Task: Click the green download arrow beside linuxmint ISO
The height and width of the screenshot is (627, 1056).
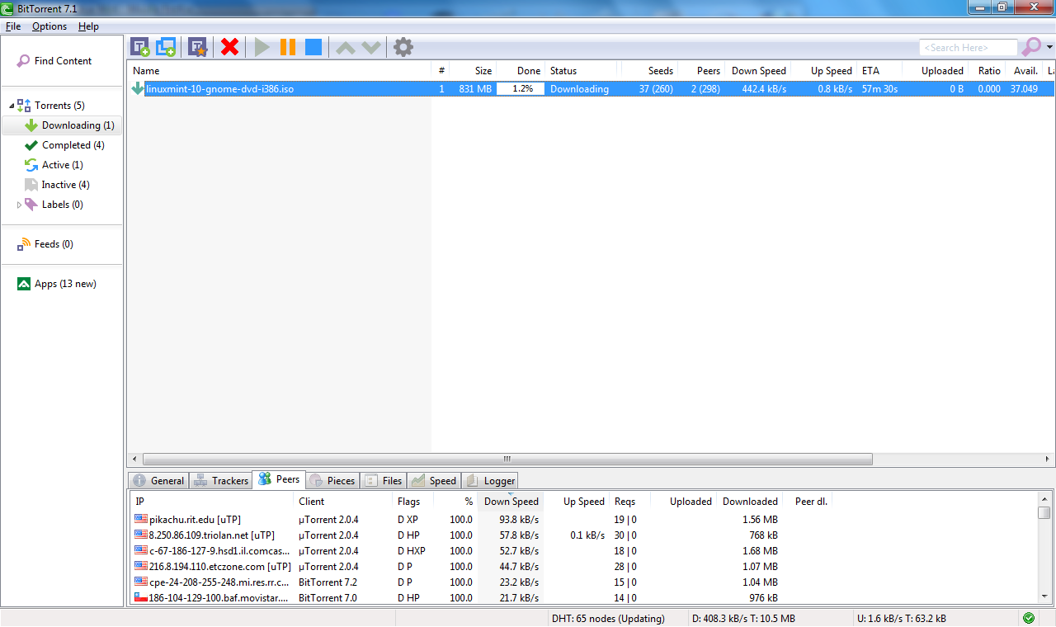Action: [138, 88]
